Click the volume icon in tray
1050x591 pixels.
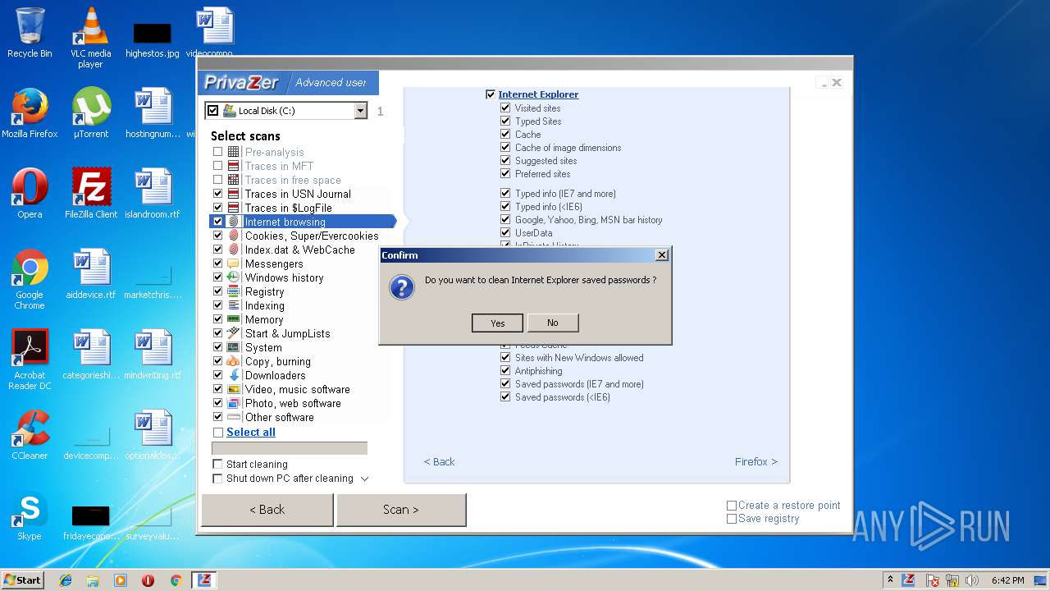click(x=971, y=580)
